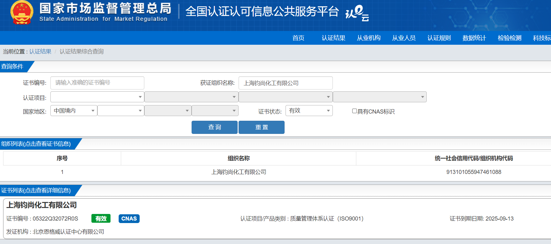This screenshot has width=551, height=244.
Task: Open the first 认证项目 dropdown
Action: tap(97, 97)
